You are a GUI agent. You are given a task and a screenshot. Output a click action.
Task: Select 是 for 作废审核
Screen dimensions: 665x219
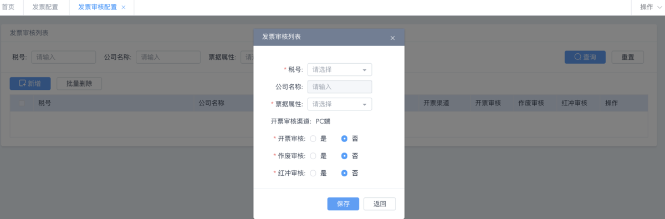pyautogui.click(x=313, y=156)
